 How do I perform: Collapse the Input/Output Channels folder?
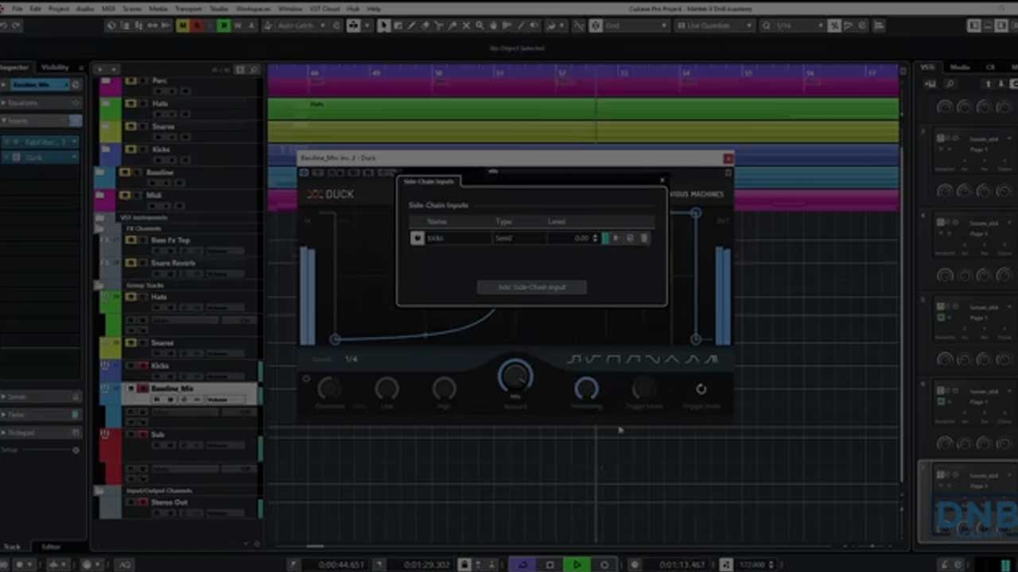[99, 490]
